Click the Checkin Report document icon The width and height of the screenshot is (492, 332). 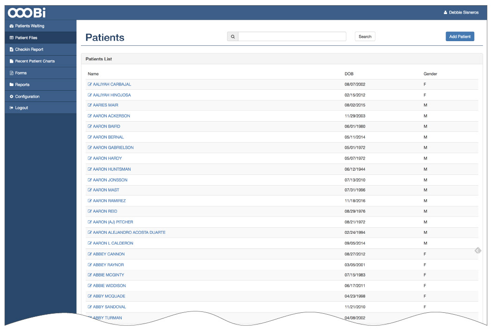point(12,50)
